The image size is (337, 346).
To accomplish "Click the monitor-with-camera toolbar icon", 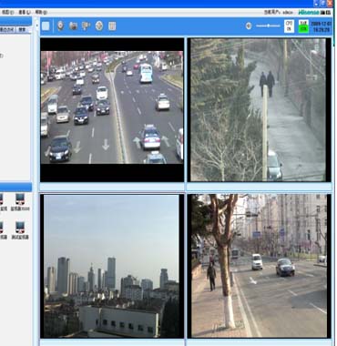I will tap(86, 26).
